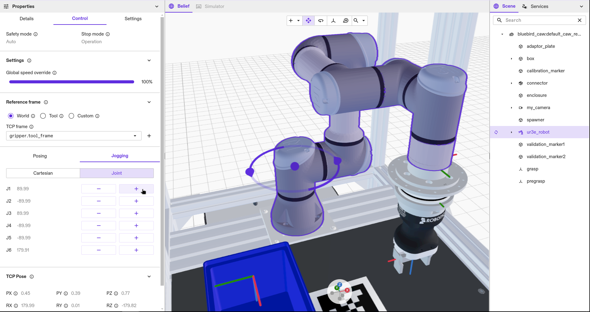Screen dimensions: 590x312
Task: Switch jogging mode to Cartesian
Action: [x=43, y=173]
